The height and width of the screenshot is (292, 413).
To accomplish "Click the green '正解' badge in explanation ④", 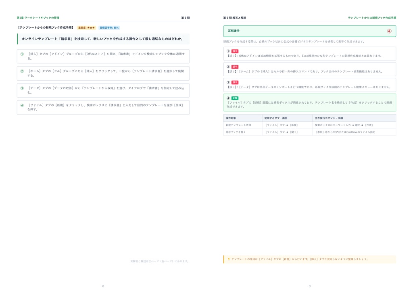I will tap(235, 98).
